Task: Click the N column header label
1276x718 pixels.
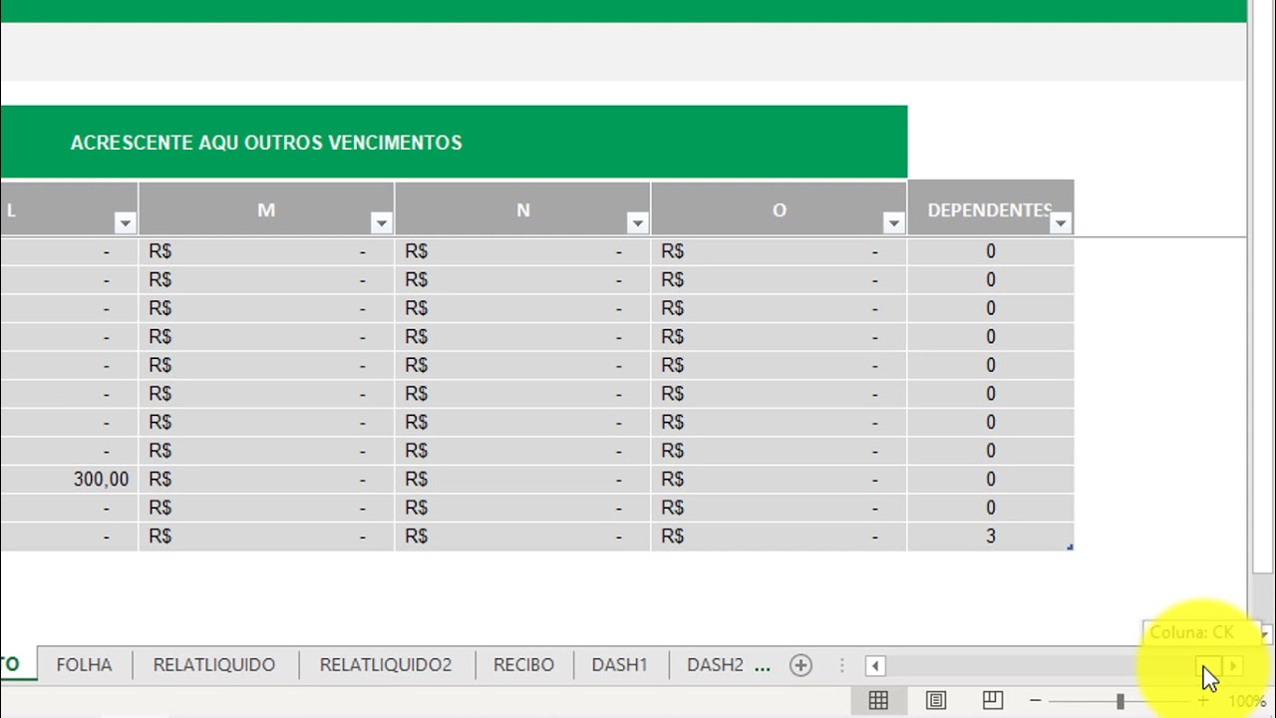Action: (522, 209)
